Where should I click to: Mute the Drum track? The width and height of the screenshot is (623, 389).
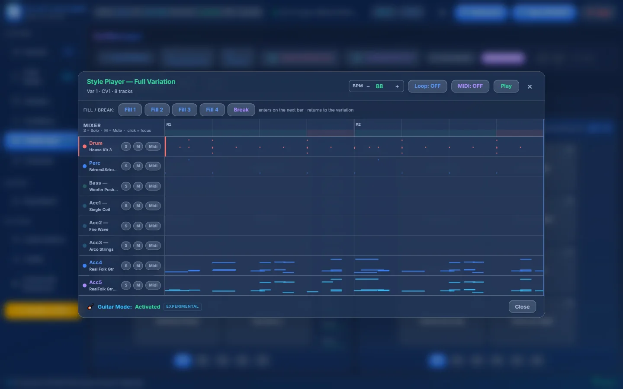tap(138, 147)
